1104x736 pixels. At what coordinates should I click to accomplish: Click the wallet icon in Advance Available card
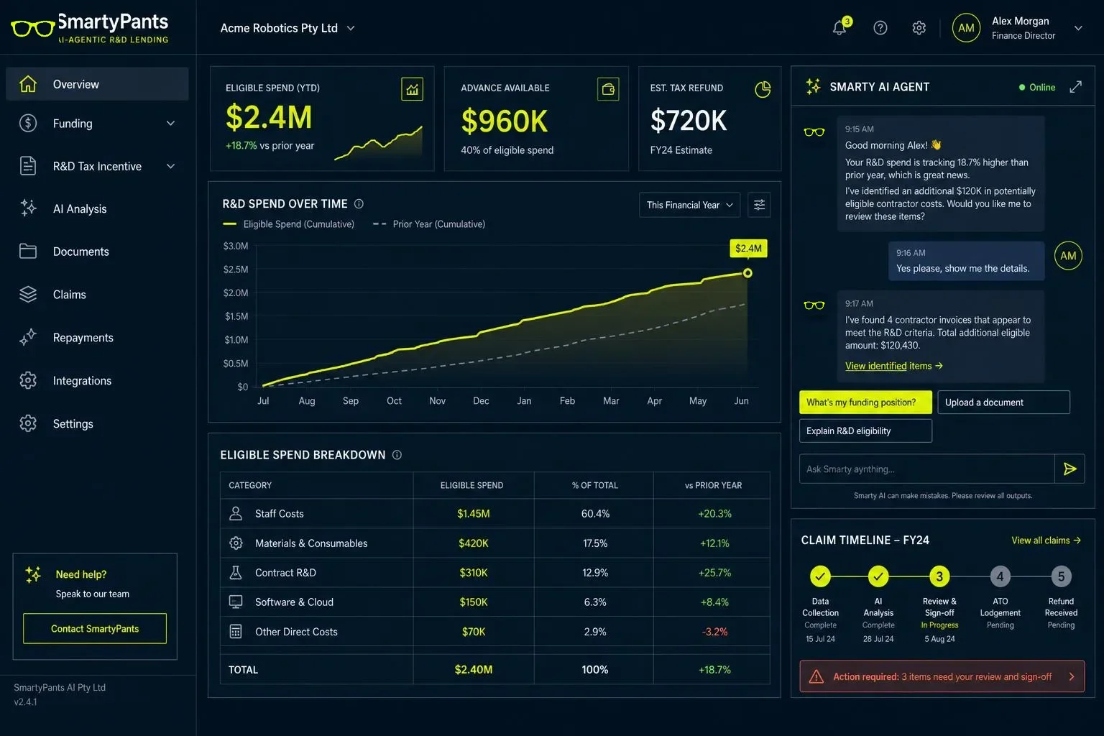click(x=608, y=89)
